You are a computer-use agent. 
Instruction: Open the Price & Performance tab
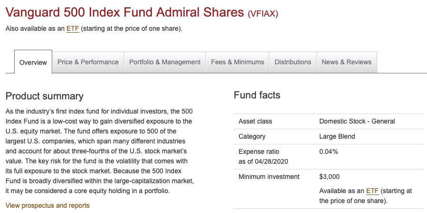88,62
